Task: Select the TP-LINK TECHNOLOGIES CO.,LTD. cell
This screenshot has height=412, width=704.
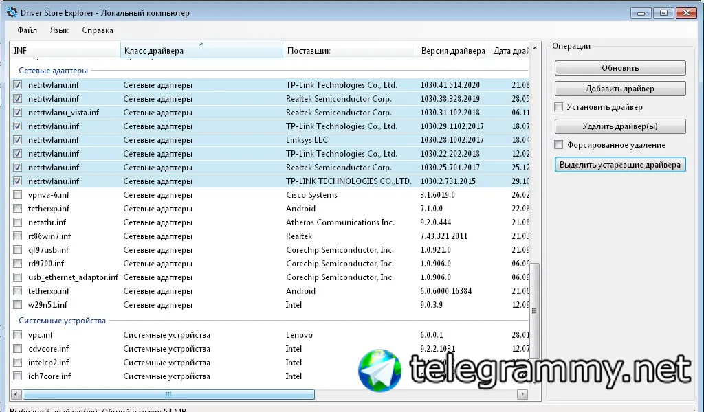Action: click(x=349, y=181)
